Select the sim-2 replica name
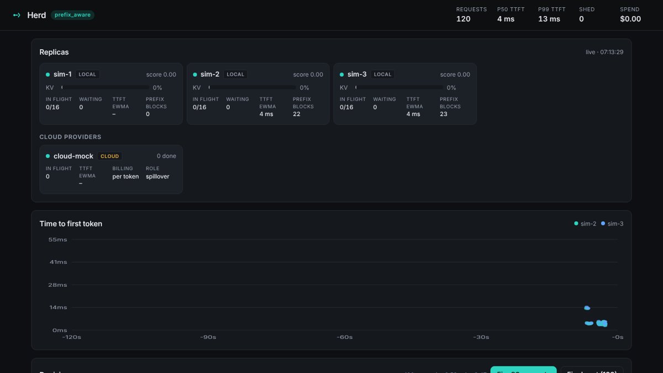Image resolution: width=663 pixels, height=373 pixels. point(210,74)
